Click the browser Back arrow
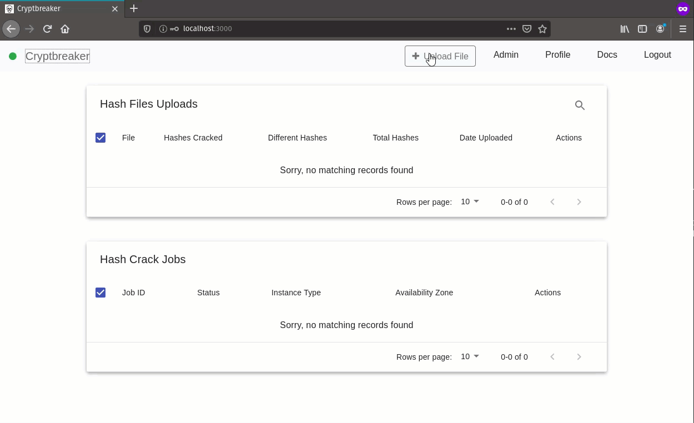This screenshot has width=694, height=423. pyautogui.click(x=11, y=29)
